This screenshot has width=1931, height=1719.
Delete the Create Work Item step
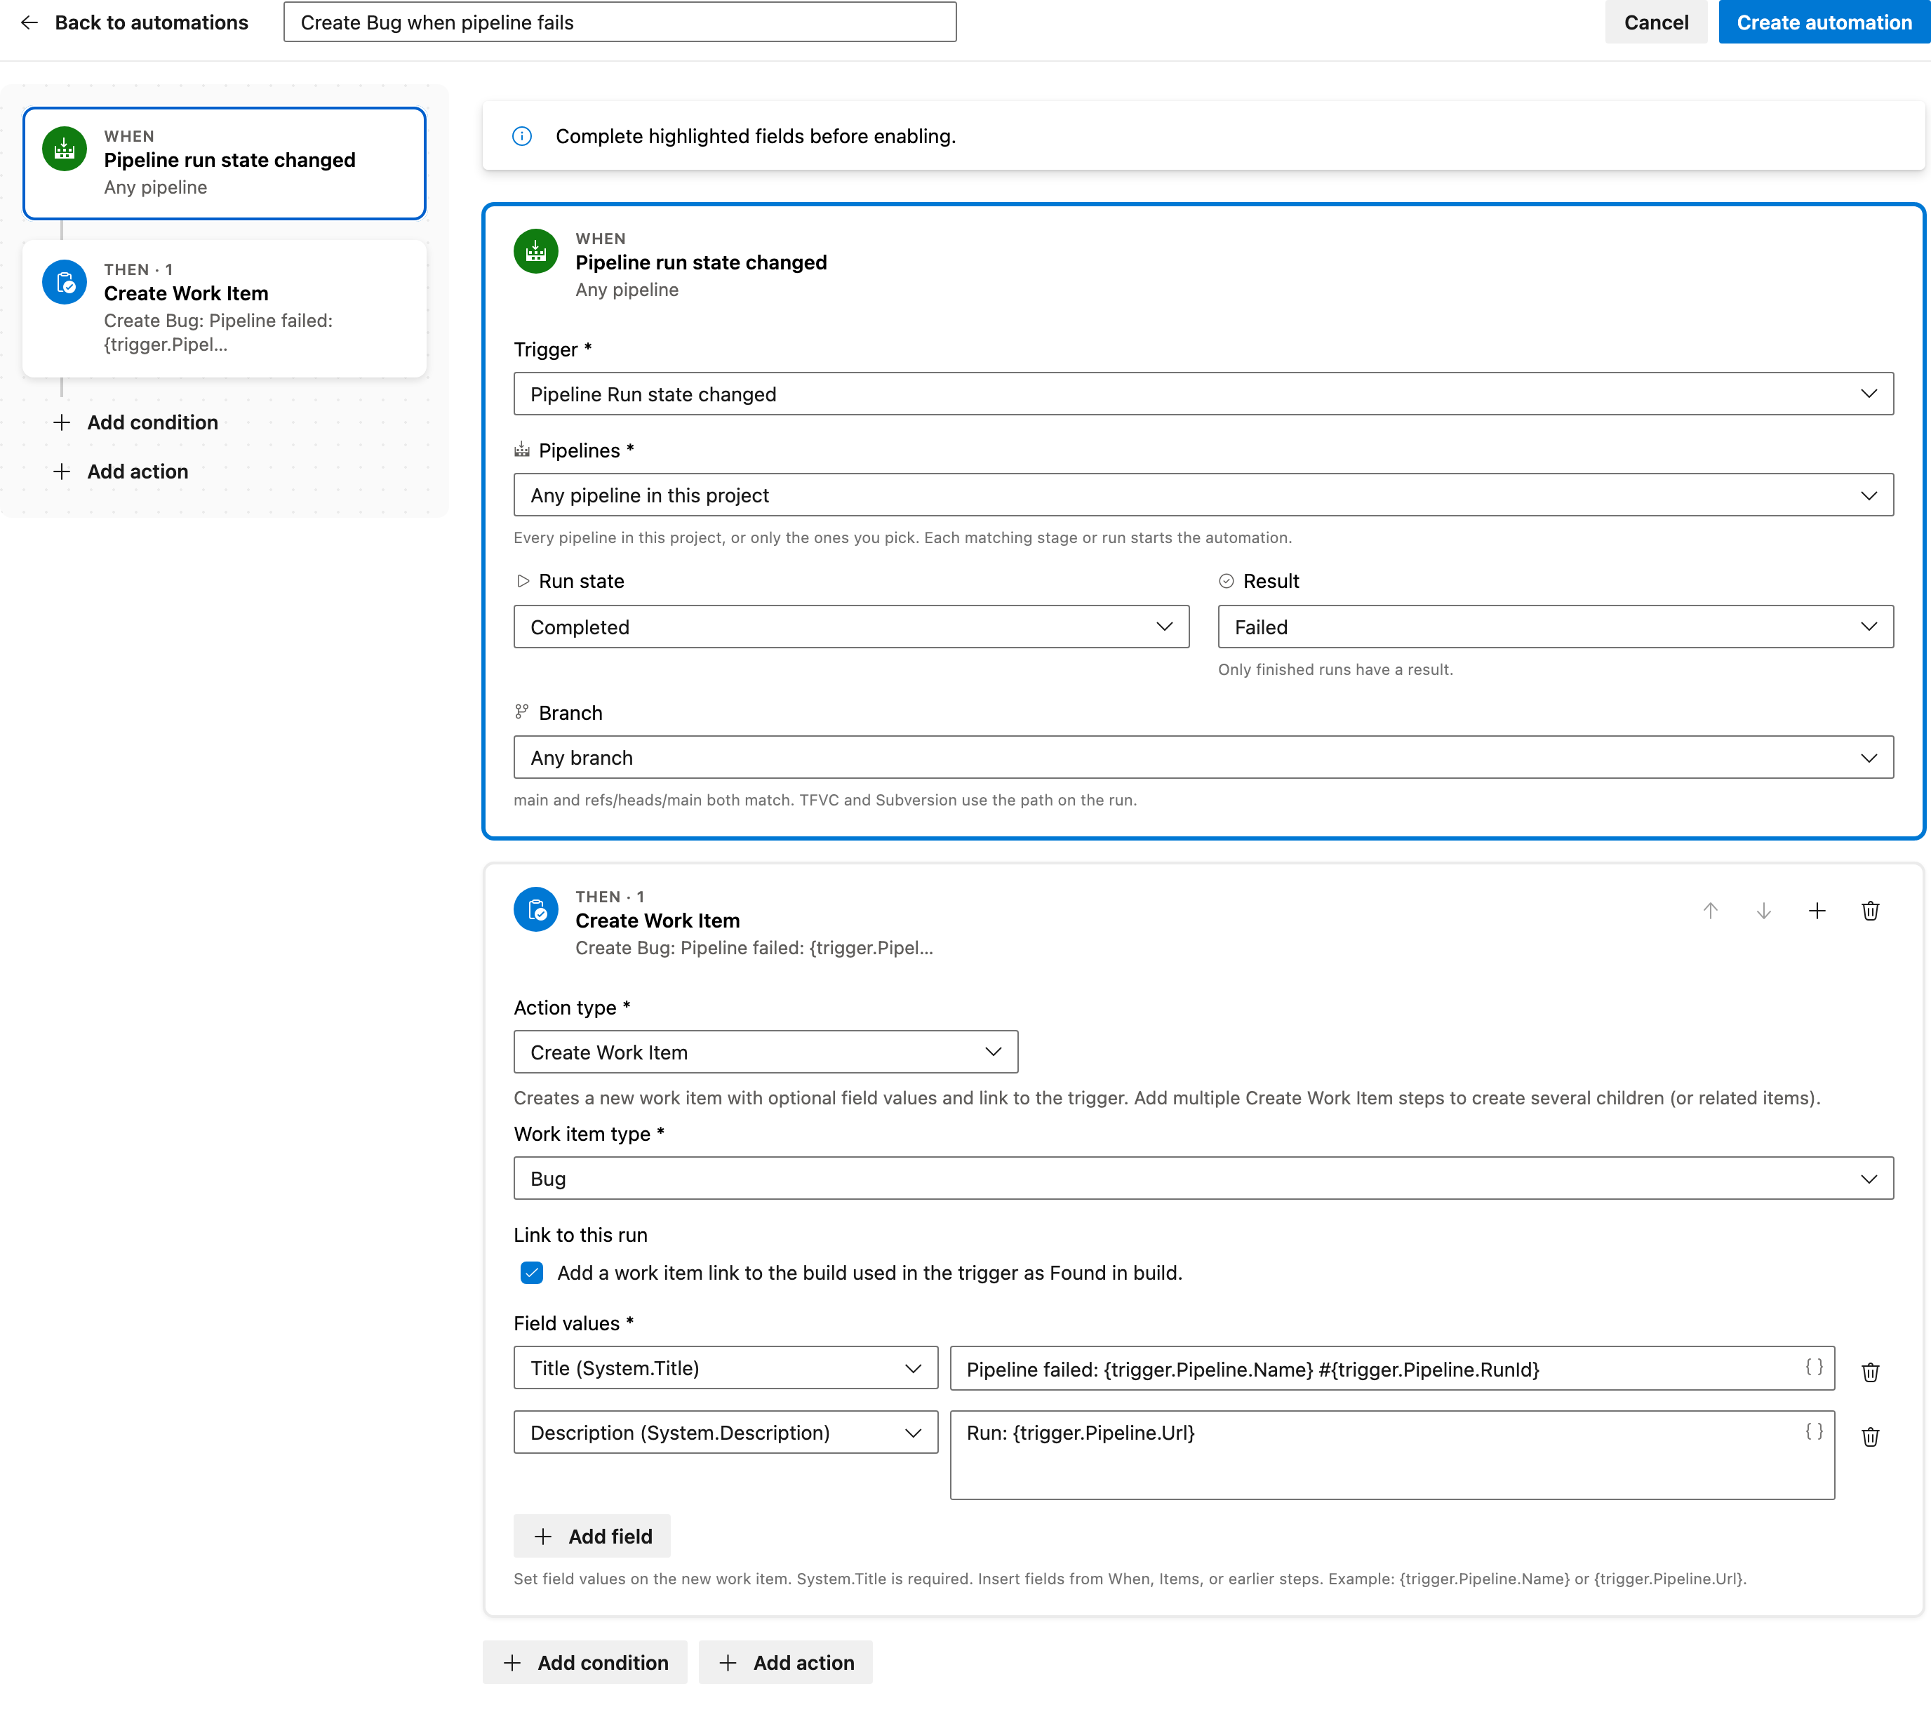click(1869, 911)
